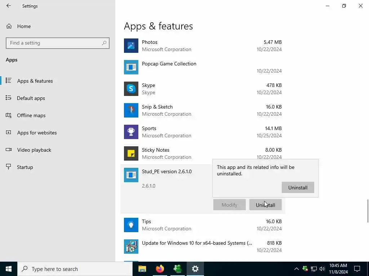This screenshot has height=276, width=369.
Task: Click the taskbar search box
Action: click(75, 269)
